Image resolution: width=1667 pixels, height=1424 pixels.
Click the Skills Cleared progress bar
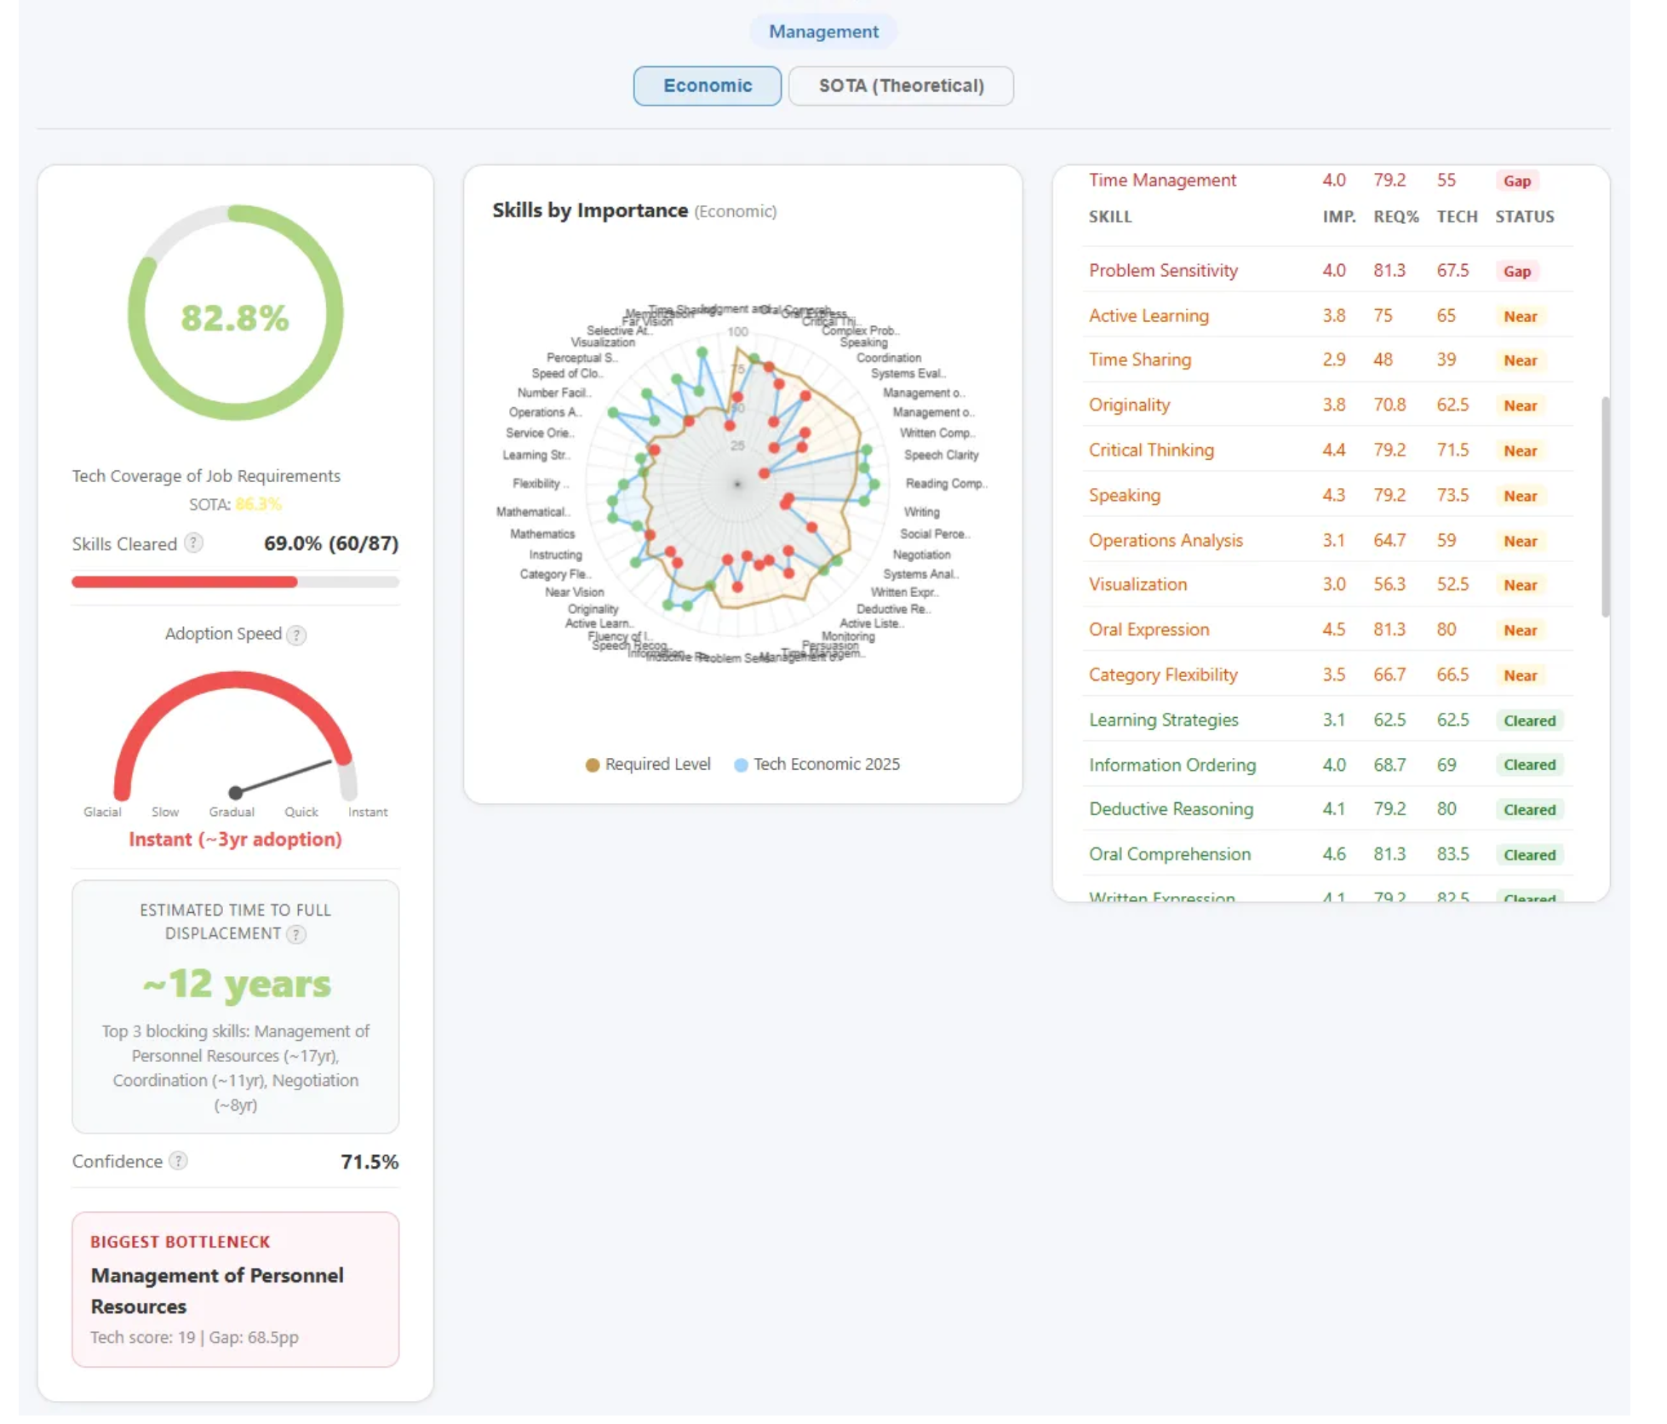click(x=235, y=582)
